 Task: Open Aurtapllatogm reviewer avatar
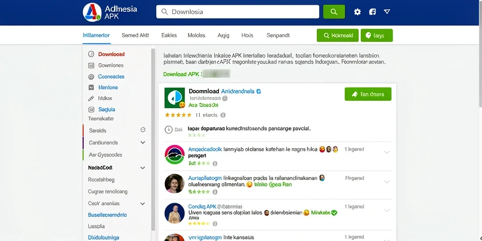[174, 184]
